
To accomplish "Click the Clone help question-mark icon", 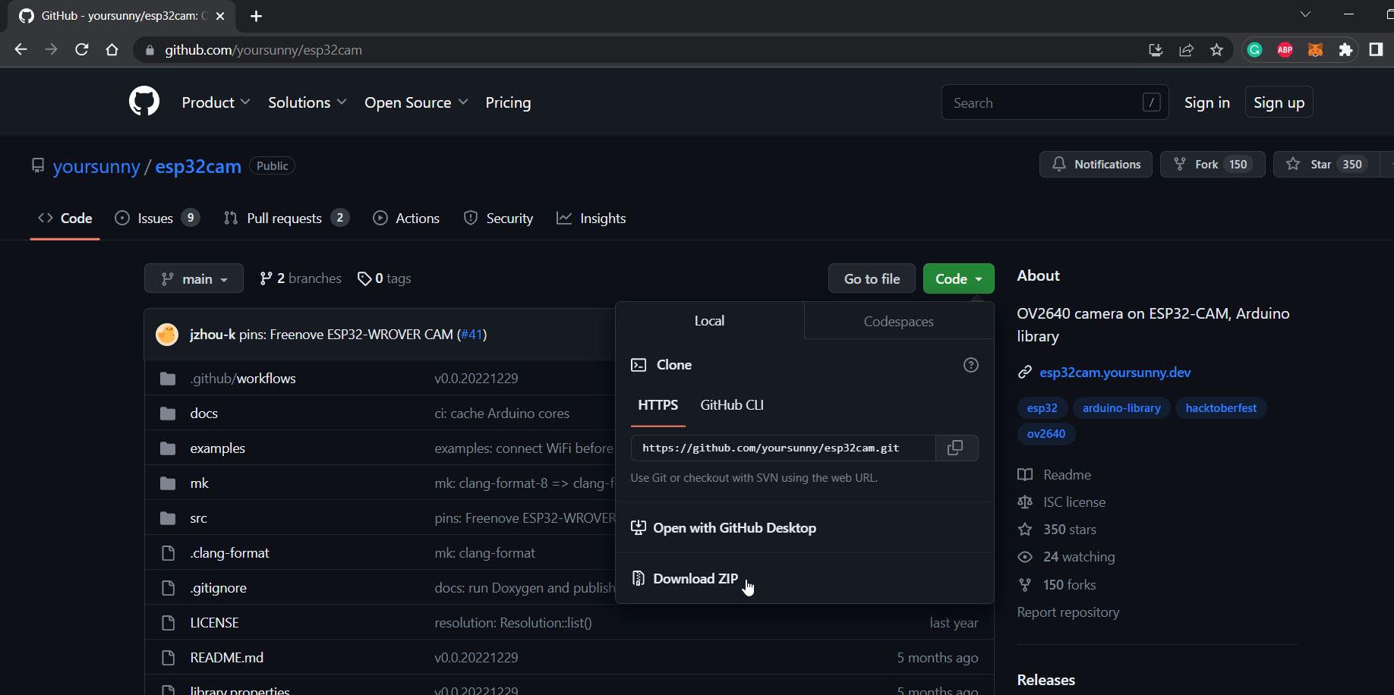I will pos(970,365).
